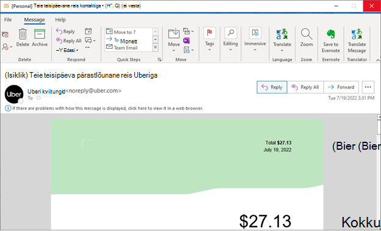This screenshot has width=381, height=231.
Task: Click Forward button in message header
Action: [341, 87]
